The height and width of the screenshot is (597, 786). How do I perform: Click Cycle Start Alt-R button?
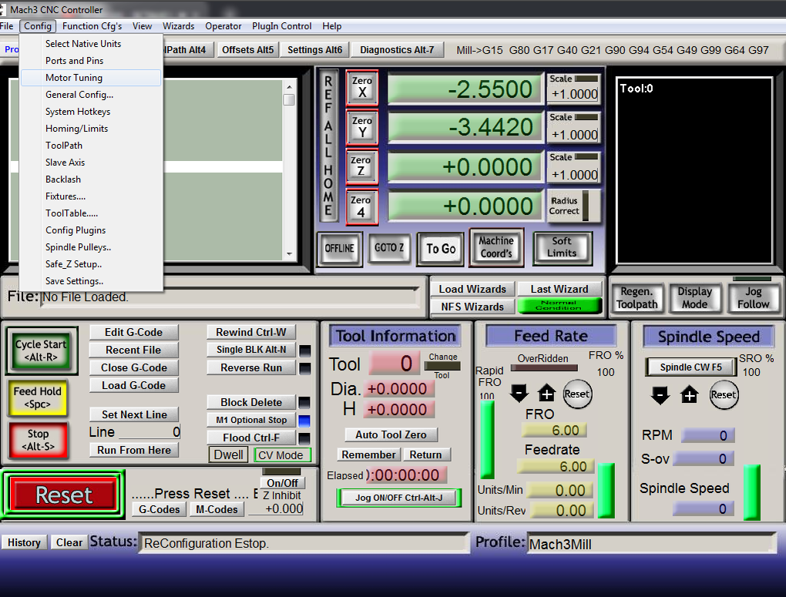point(41,350)
